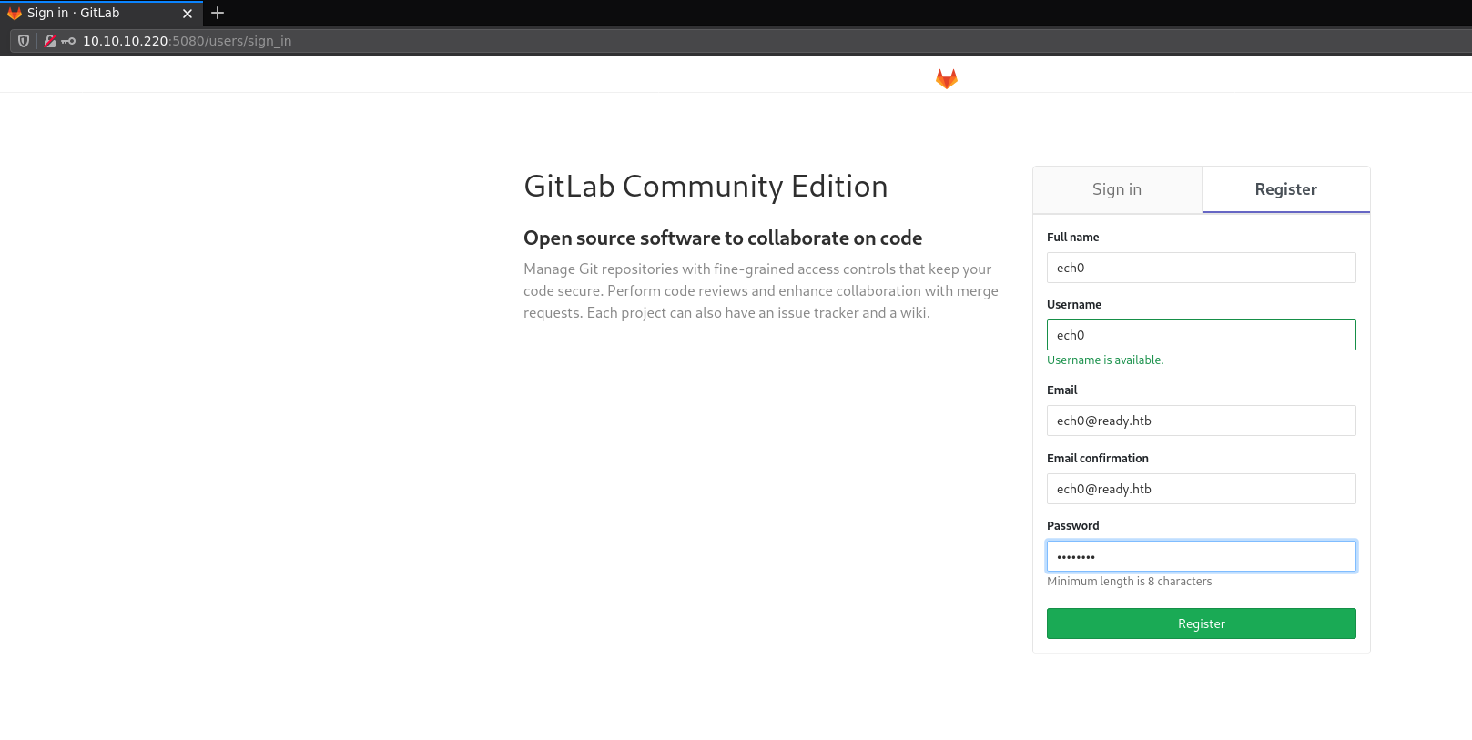Open the tracking protection shield icon

pyautogui.click(x=24, y=41)
